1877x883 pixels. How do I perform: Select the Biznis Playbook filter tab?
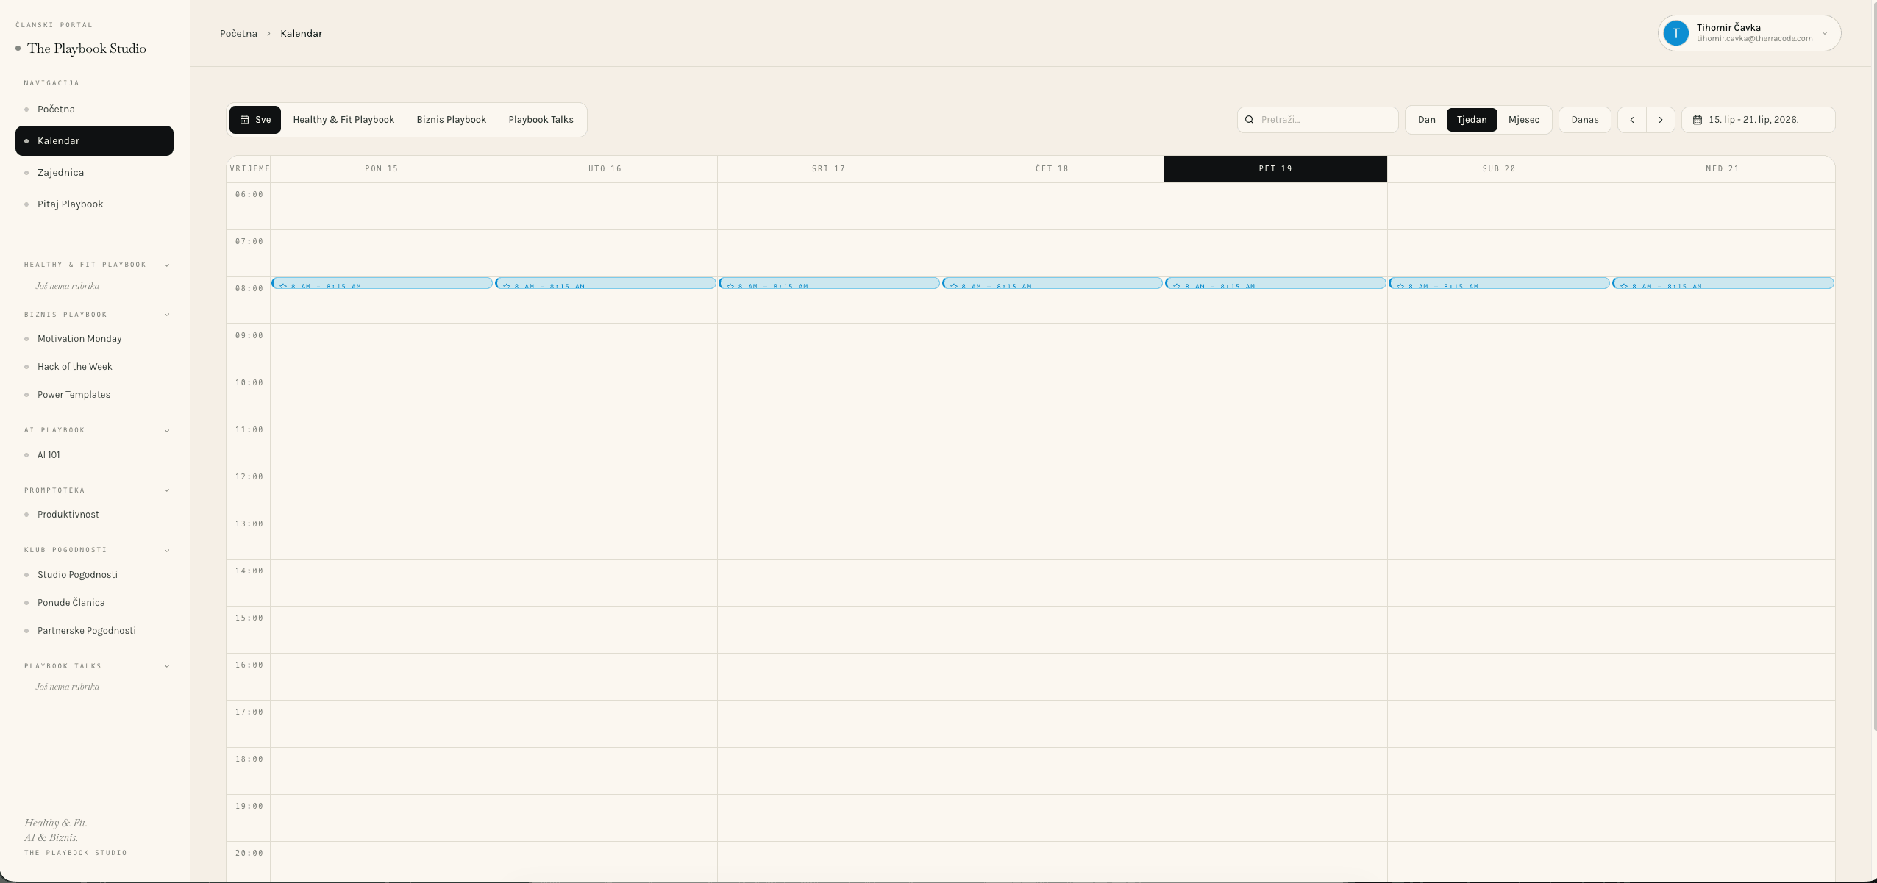click(x=452, y=120)
